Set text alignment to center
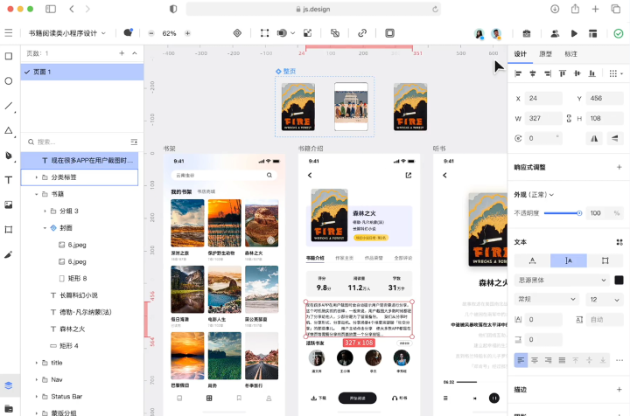This screenshot has height=416, width=630. point(536,359)
